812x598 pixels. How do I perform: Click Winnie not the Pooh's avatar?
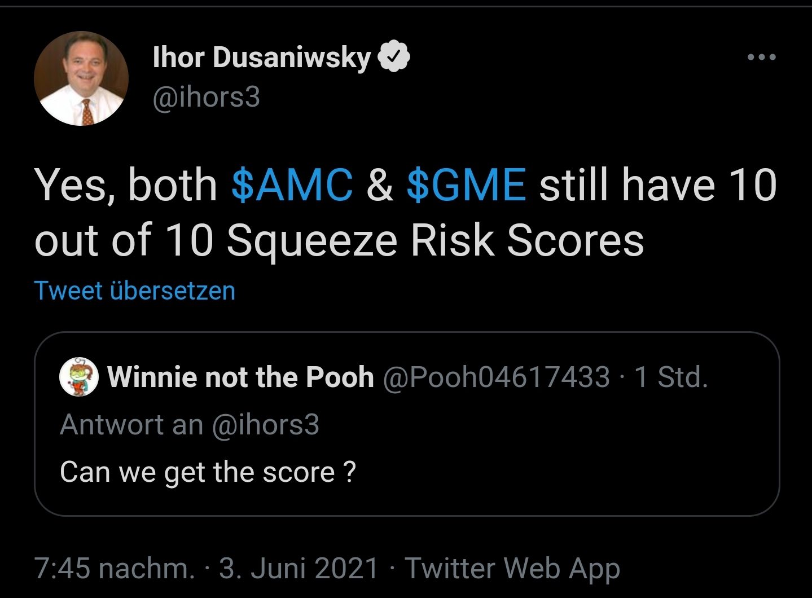[x=79, y=376]
